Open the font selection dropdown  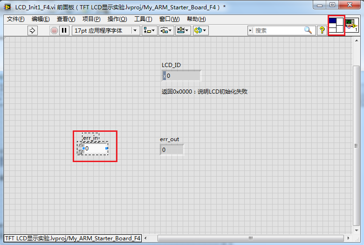pos(106,30)
